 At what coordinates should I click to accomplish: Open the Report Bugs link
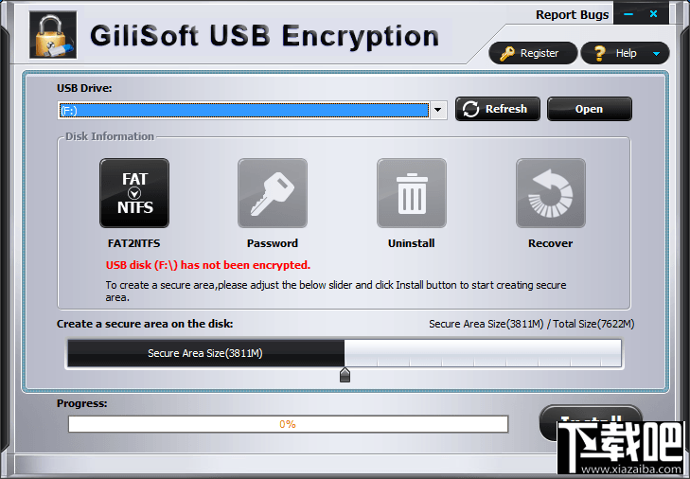[572, 15]
